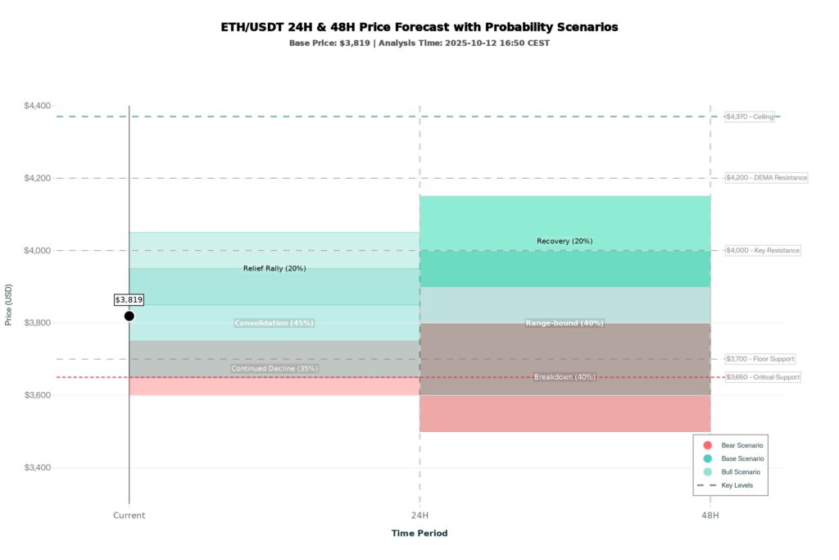
Task: Select the Consolidation (45%) scenario label
Action: point(274,323)
